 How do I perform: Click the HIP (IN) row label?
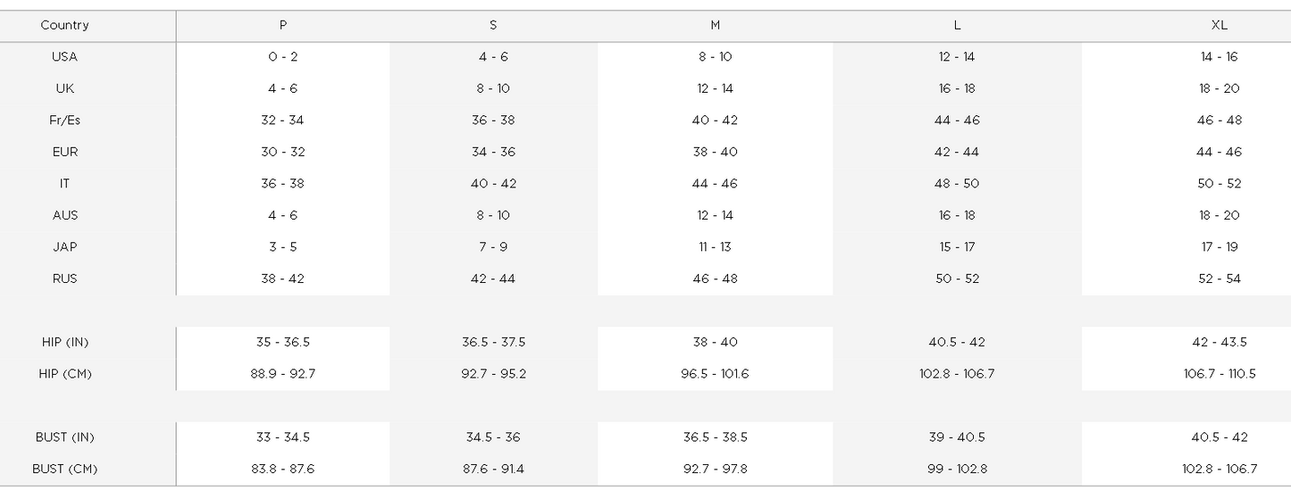coord(64,342)
